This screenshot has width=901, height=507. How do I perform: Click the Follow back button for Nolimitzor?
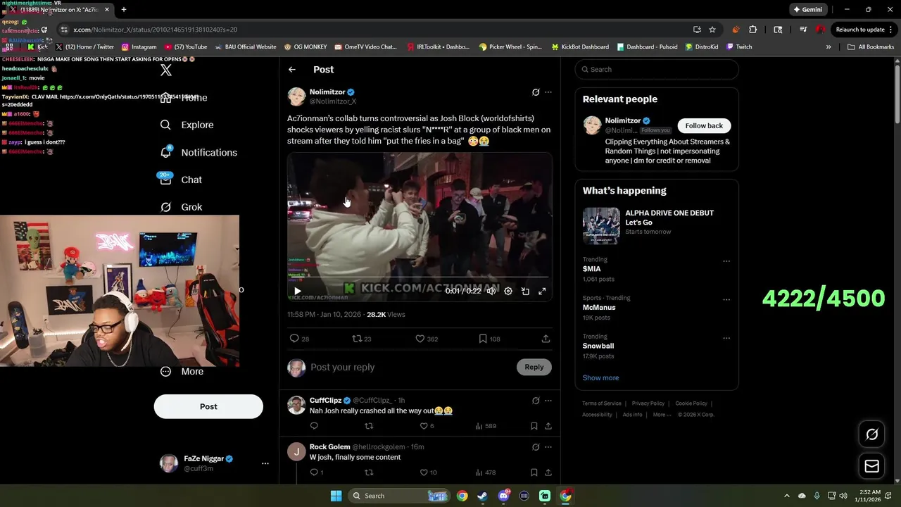(704, 125)
